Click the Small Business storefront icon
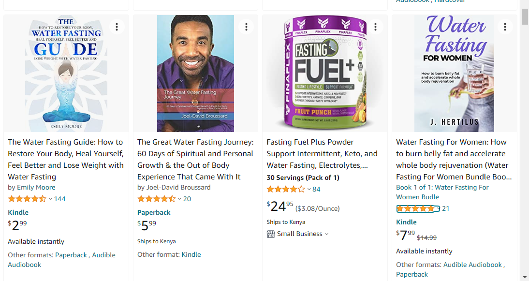 click(x=271, y=234)
